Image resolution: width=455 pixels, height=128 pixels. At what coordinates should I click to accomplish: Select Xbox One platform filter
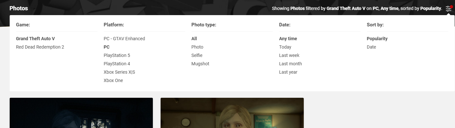click(113, 80)
